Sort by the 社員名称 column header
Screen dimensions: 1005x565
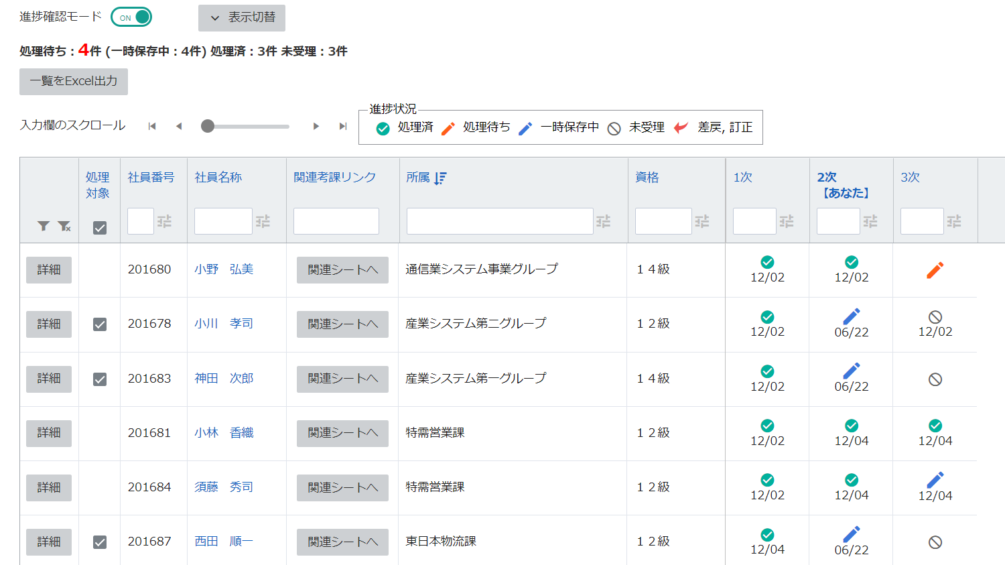(x=218, y=178)
